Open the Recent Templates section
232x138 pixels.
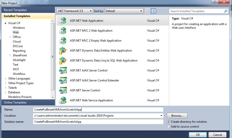(28, 10)
